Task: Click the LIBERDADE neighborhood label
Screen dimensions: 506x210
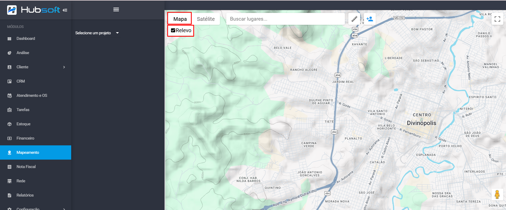Action: [x=394, y=58]
